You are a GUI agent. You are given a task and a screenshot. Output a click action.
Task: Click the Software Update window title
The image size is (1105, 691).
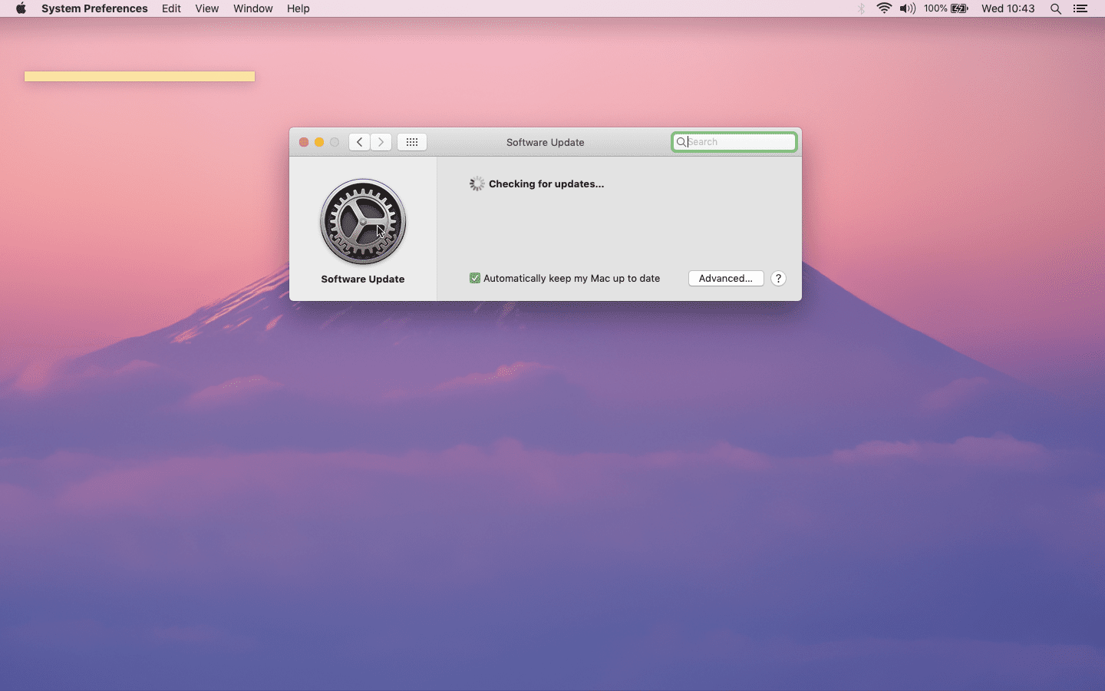tap(546, 142)
